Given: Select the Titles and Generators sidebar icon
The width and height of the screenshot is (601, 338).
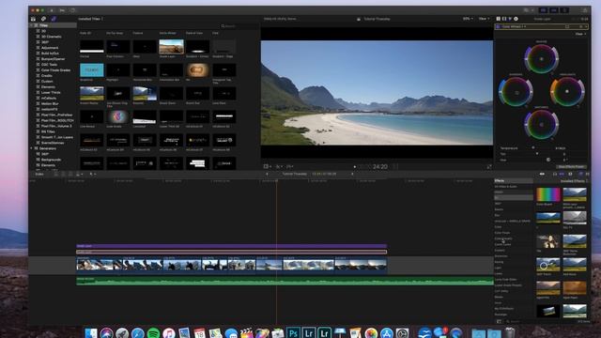Looking at the screenshot, I should pyautogui.click(x=54, y=19).
